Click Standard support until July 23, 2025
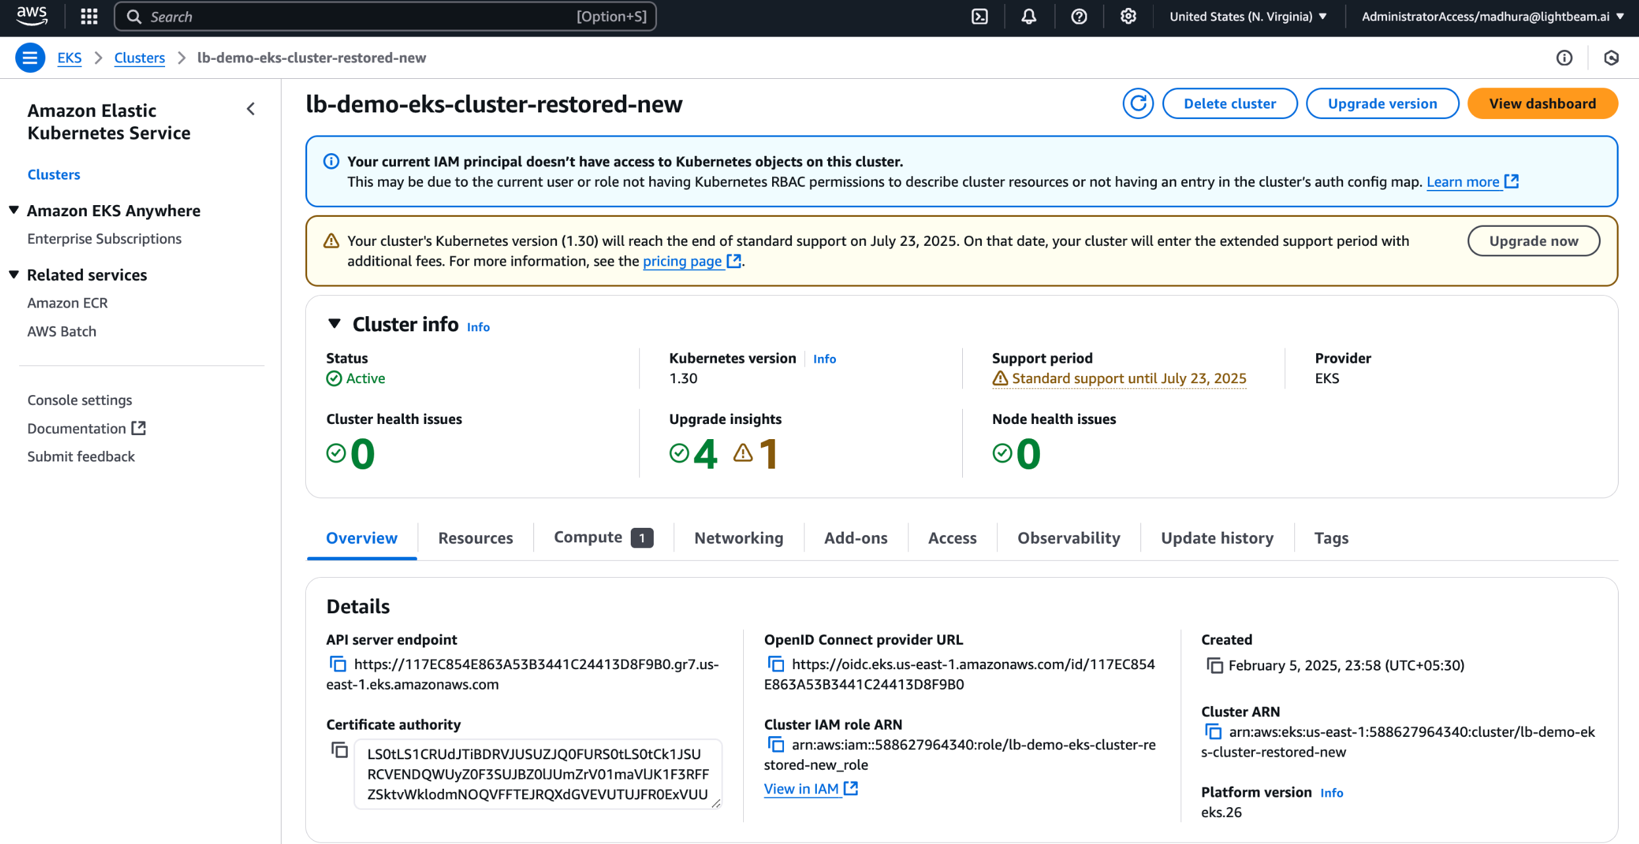This screenshot has width=1639, height=844. 1119,378
